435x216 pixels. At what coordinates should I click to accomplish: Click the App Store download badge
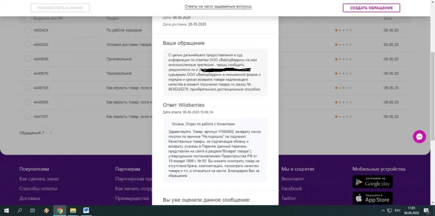pyautogui.click(x=373, y=198)
